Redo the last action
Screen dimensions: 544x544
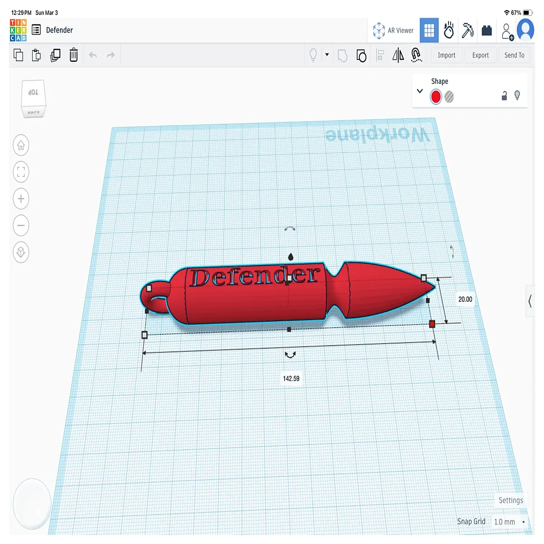[111, 55]
